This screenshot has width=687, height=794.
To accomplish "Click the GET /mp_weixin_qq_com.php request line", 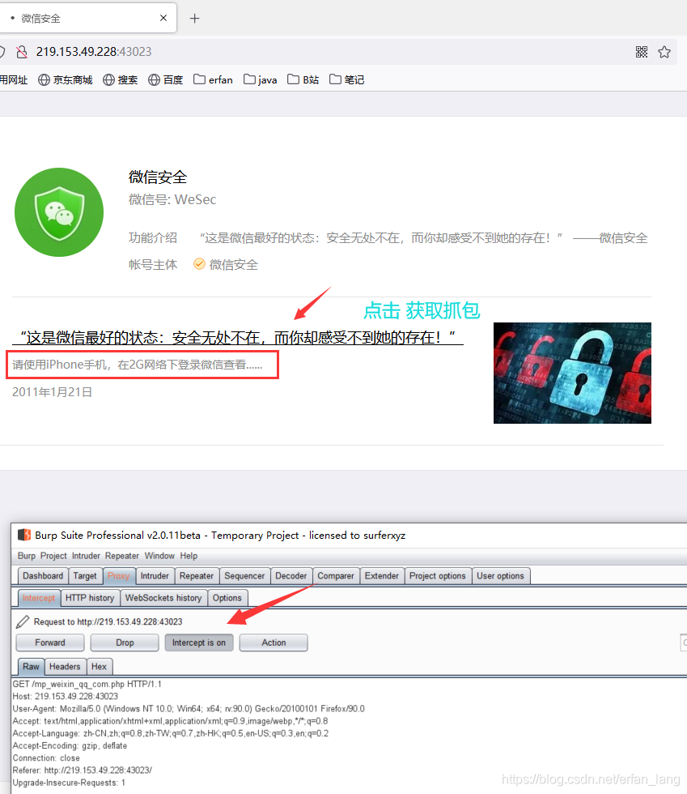I will click(x=87, y=684).
